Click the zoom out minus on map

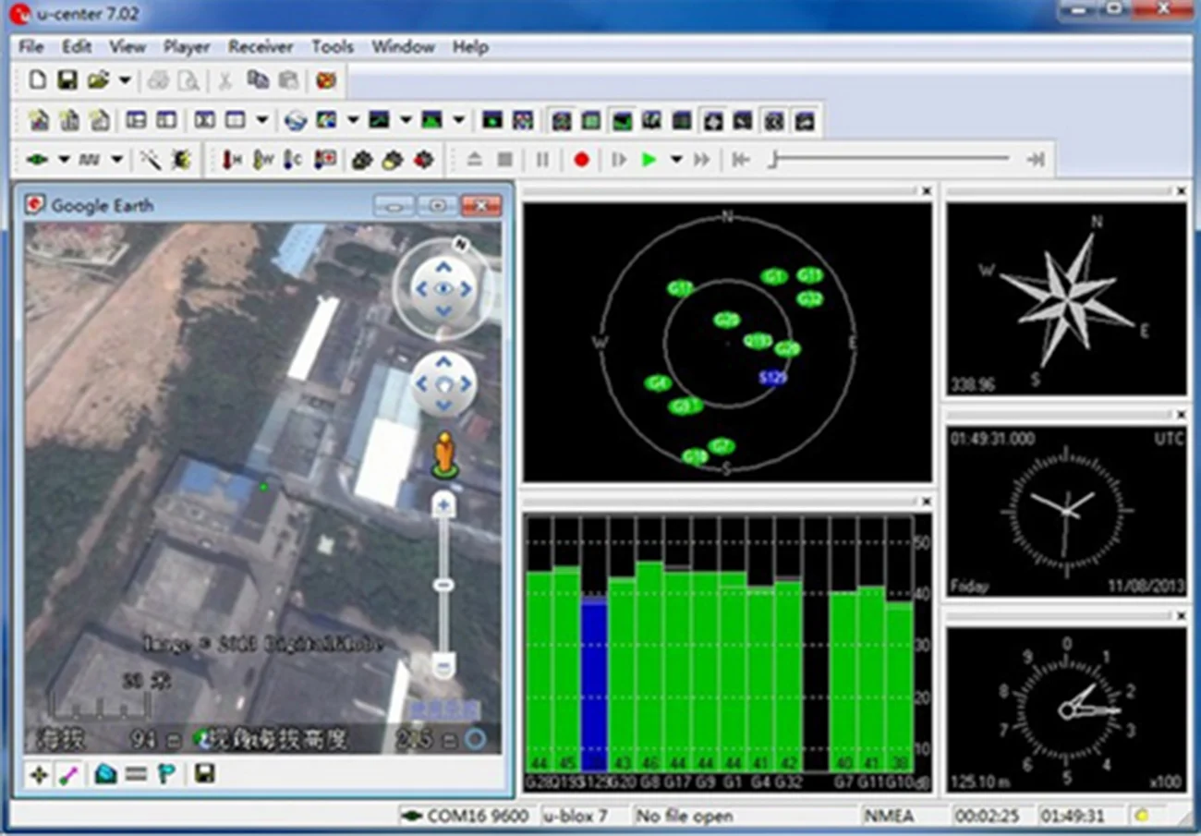coord(444,664)
